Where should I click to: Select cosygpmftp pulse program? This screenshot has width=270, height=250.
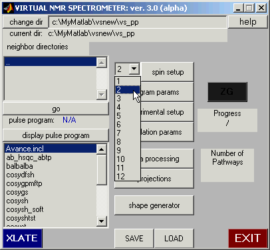(51, 183)
